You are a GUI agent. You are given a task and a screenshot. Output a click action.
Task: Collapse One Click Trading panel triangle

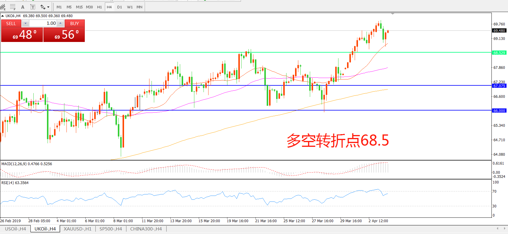3,16
